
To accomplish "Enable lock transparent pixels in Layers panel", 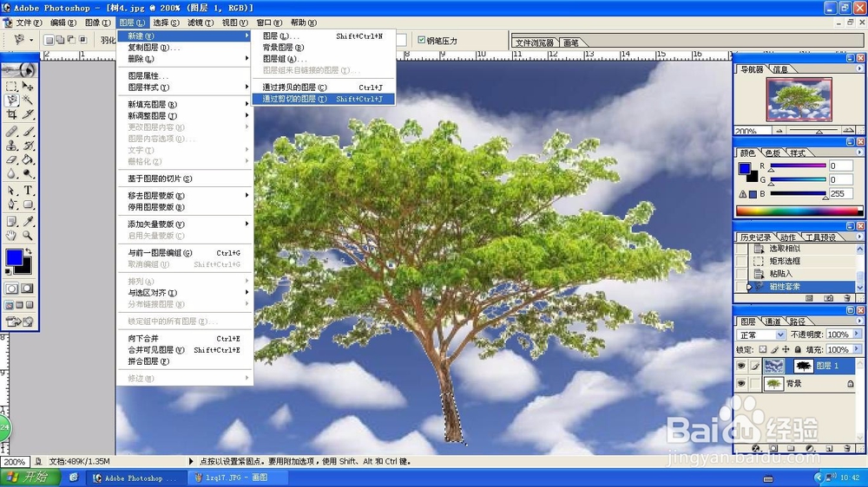I will tap(763, 349).
